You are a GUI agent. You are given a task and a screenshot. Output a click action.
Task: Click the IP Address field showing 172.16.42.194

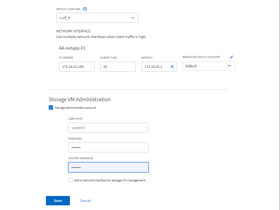pyautogui.click(x=76, y=67)
